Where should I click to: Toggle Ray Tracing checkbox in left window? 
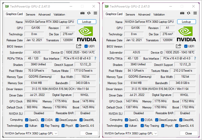click(42, 126)
